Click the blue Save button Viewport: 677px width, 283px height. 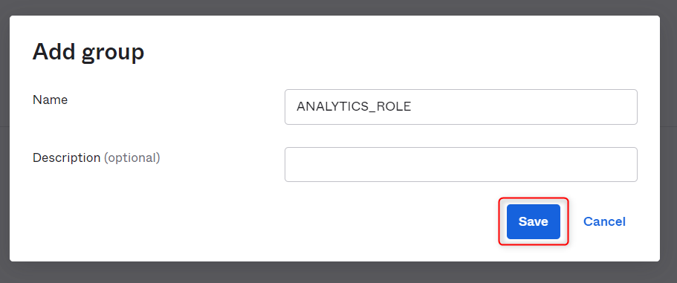(x=534, y=221)
